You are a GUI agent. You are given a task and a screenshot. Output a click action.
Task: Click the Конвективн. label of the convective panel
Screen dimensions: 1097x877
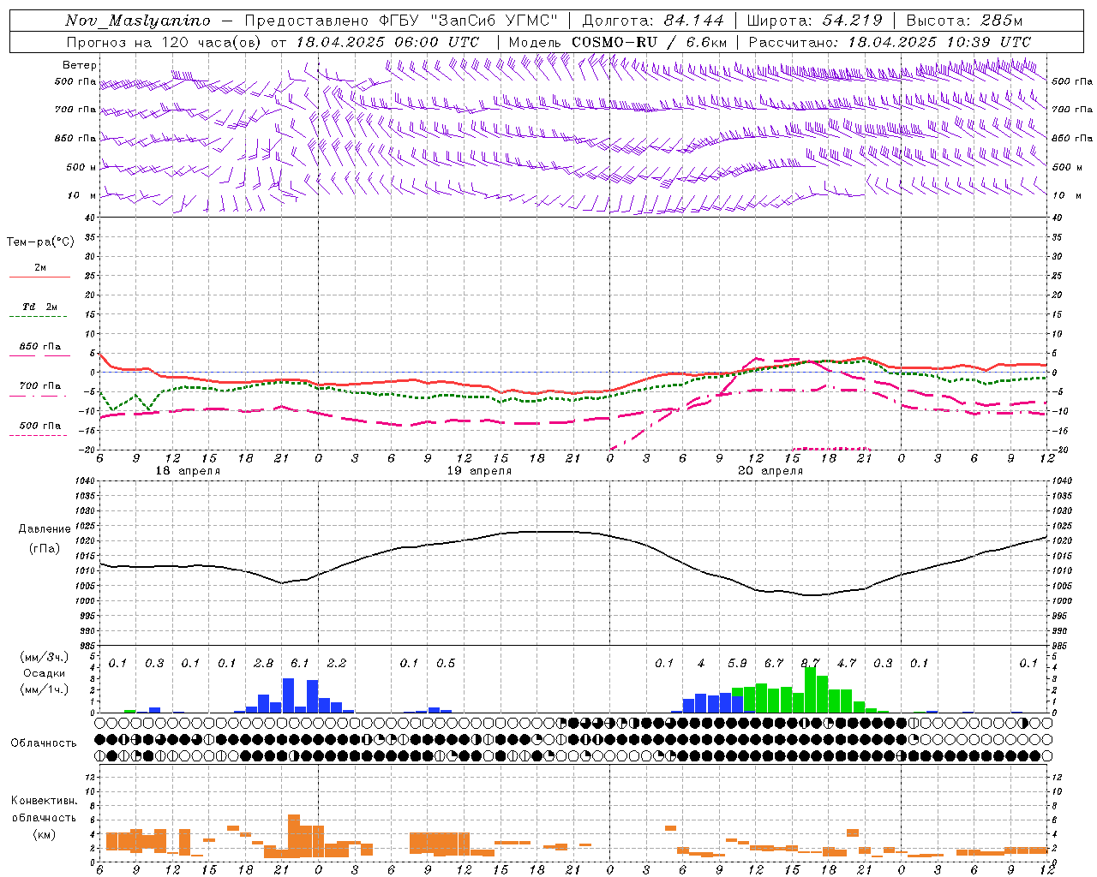tap(44, 801)
